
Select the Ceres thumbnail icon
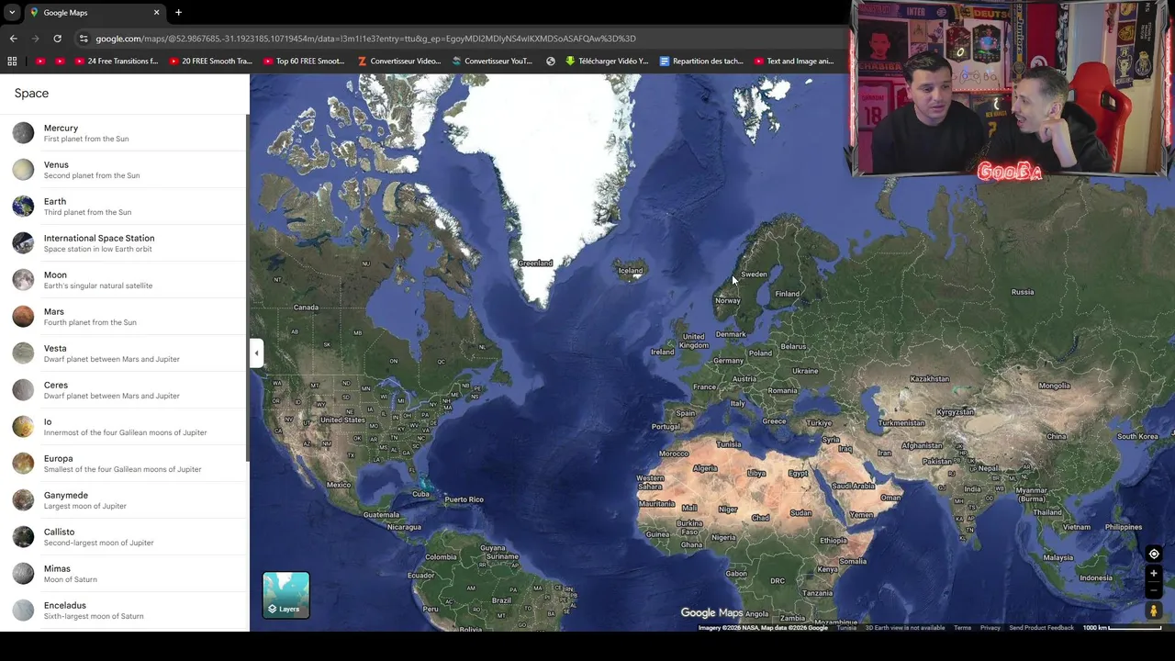pyautogui.click(x=23, y=390)
